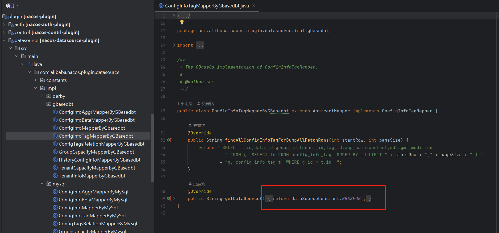Click class icon of ConfigInfoMapperByMySql
The height and width of the screenshot is (233, 499).
click(x=55, y=207)
